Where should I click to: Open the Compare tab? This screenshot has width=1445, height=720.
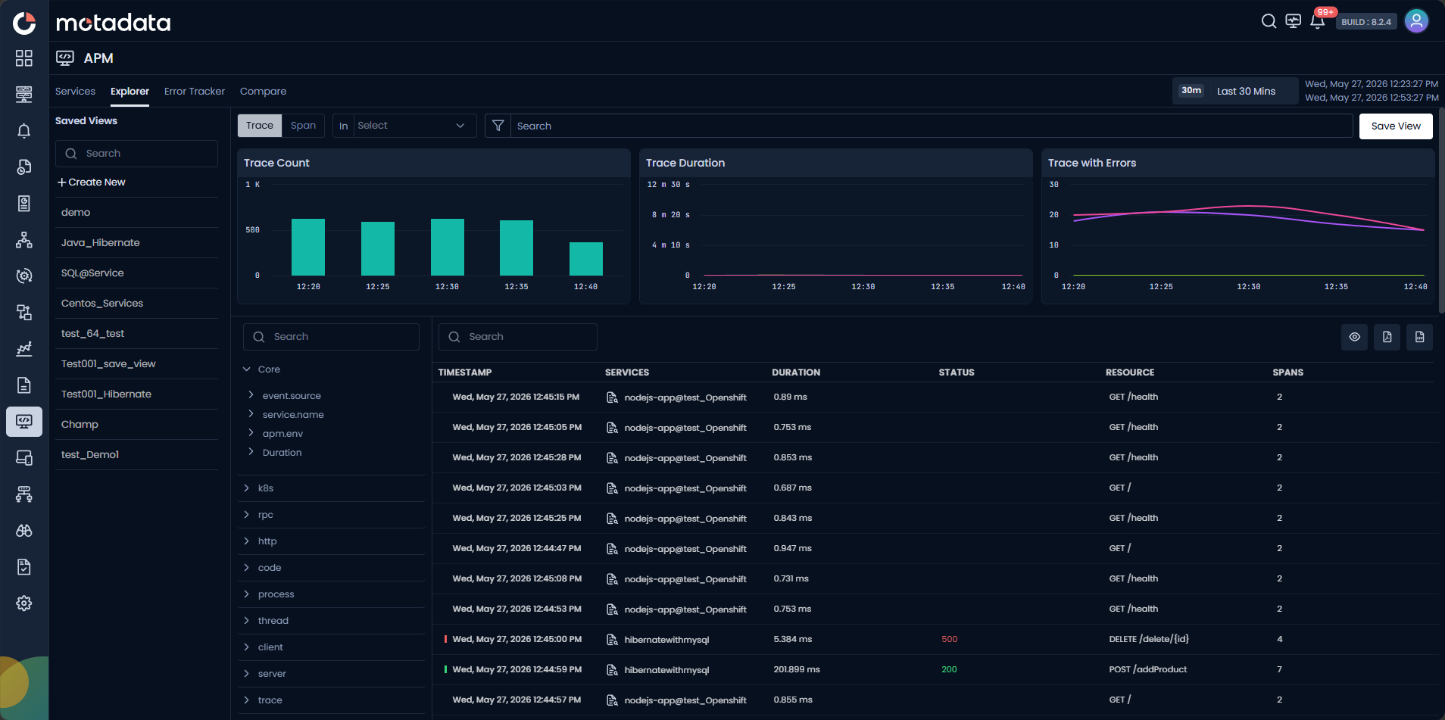point(263,91)
